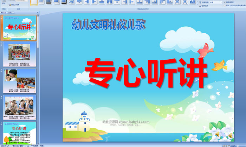Click the spell check status icon
This screenshot has width=246, height=147.
pos(28,146)
